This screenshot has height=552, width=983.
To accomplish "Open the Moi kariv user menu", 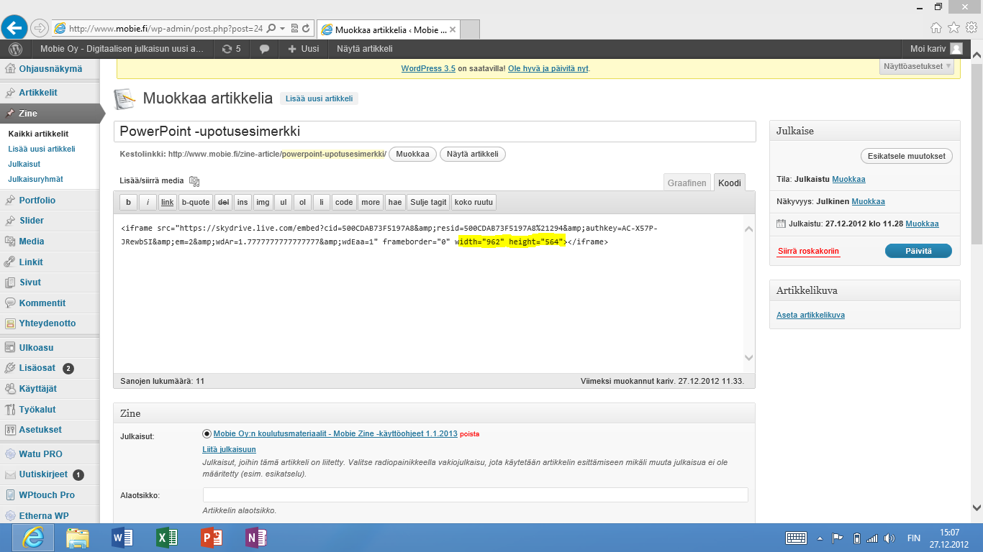I will [936, 49].
